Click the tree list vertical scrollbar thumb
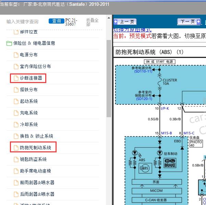This screenshot has width=206, height=205. (109, 78)
